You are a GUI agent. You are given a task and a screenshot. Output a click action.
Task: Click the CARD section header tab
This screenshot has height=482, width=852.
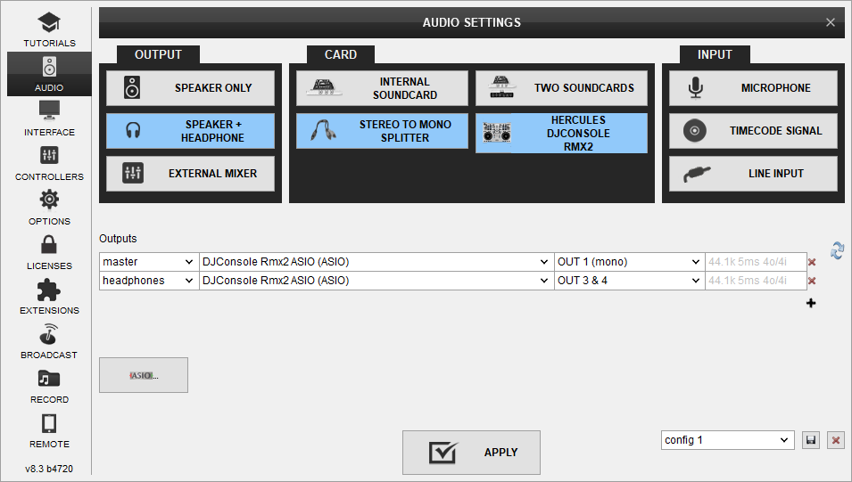pyautogui.click(x=341, y=55)
